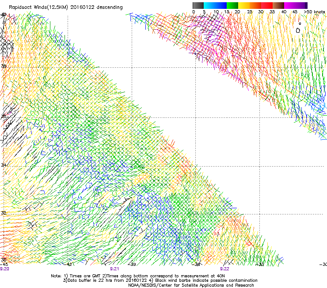Click the gray 0-5 knots legend segment
Viewport: 327px width, 288px height.
coord(198,5)
